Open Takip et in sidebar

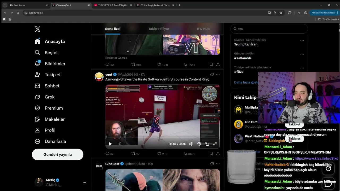(48, 75)
